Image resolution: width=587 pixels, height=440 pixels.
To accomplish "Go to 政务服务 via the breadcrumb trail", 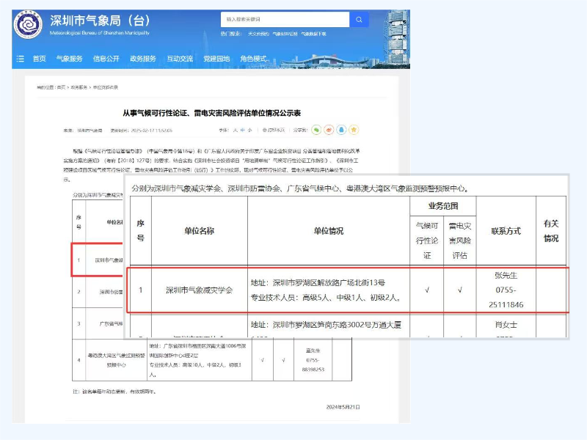I will (x=79, y=87).
